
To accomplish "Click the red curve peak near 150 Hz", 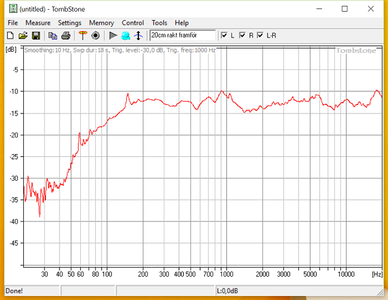I will point(128,95).
